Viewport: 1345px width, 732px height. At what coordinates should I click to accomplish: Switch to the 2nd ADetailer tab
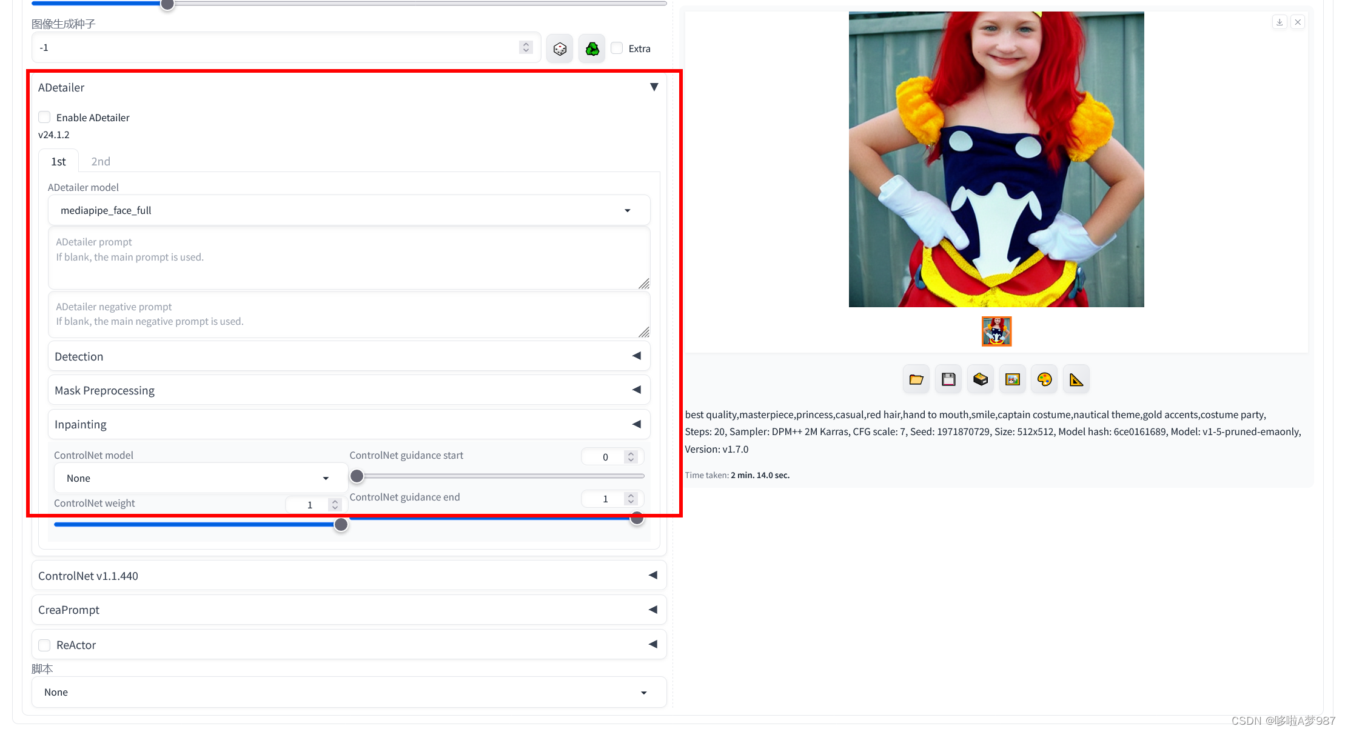click(101, 161)
